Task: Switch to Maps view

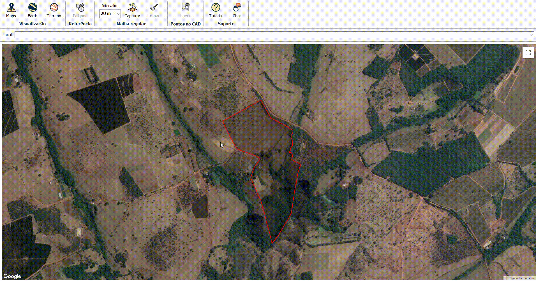Action: pos(11,10)
